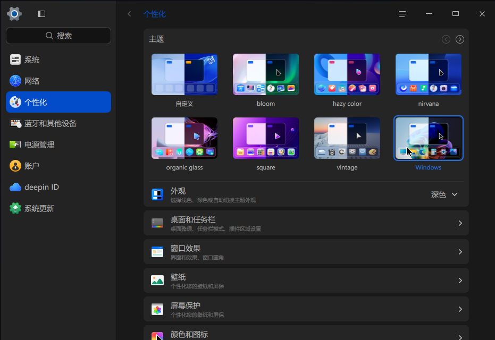495x340 pixels.
Task: Expand the 桌面和任务栏 row chevron
Action: pyautogui.click(x=460, y=223)
